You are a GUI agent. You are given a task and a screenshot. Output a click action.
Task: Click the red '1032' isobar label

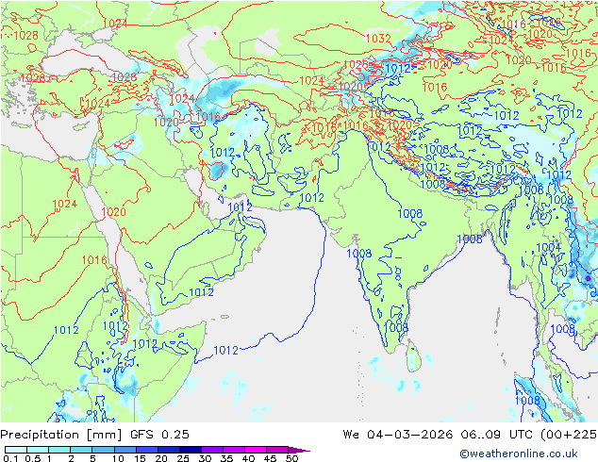(378, 38)
